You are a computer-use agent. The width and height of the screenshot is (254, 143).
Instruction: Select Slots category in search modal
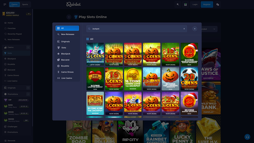tap(67, 48)
